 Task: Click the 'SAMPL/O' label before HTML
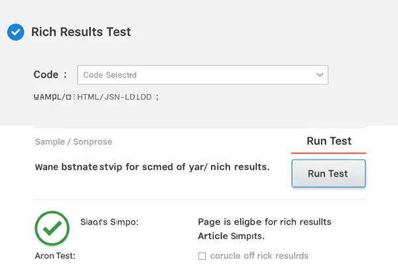53,97
